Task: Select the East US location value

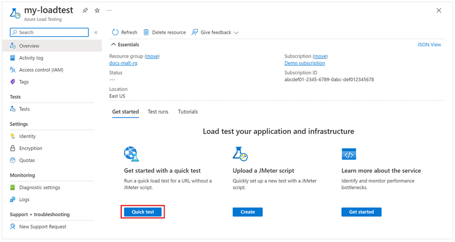Action: [x=117, y=96]
